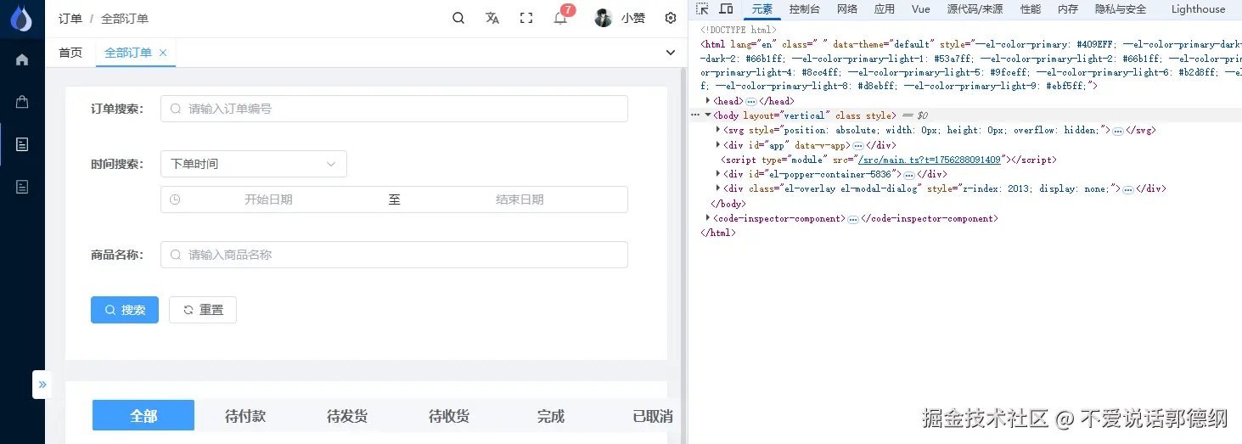Open user menu 小赞

(x=633, y=18)
